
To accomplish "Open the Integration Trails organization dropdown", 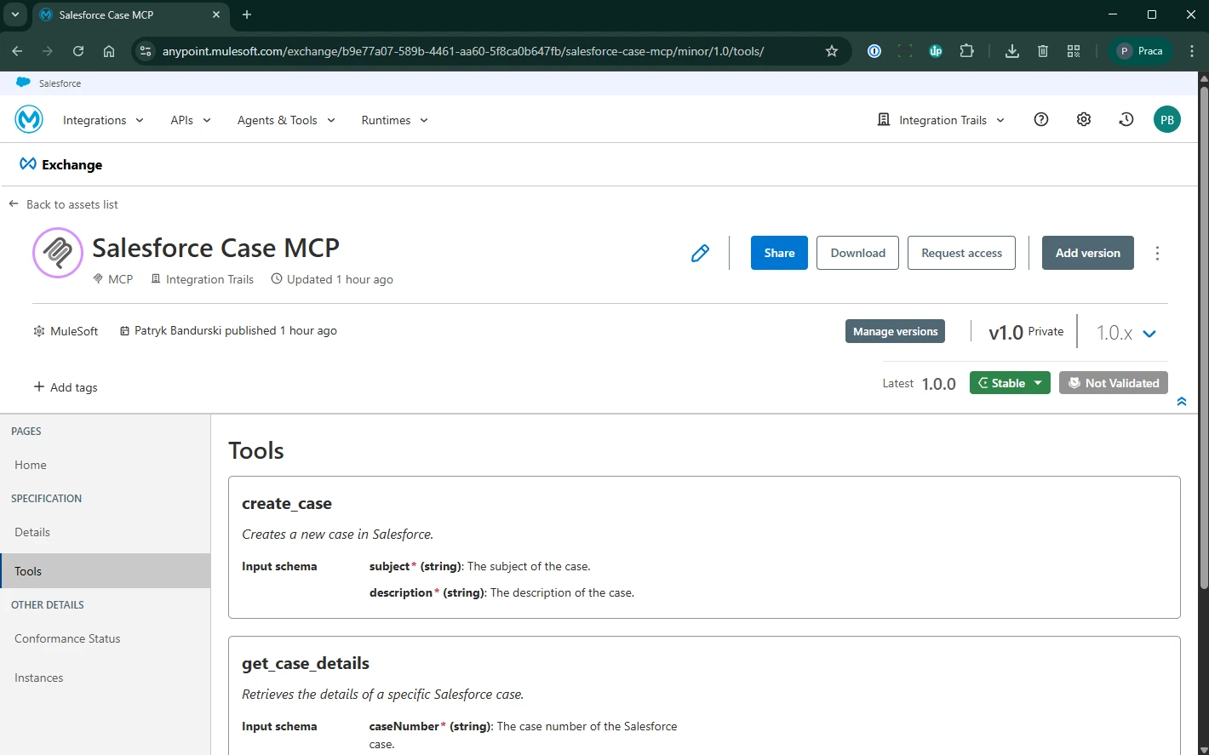I will (x=941, y=120).
